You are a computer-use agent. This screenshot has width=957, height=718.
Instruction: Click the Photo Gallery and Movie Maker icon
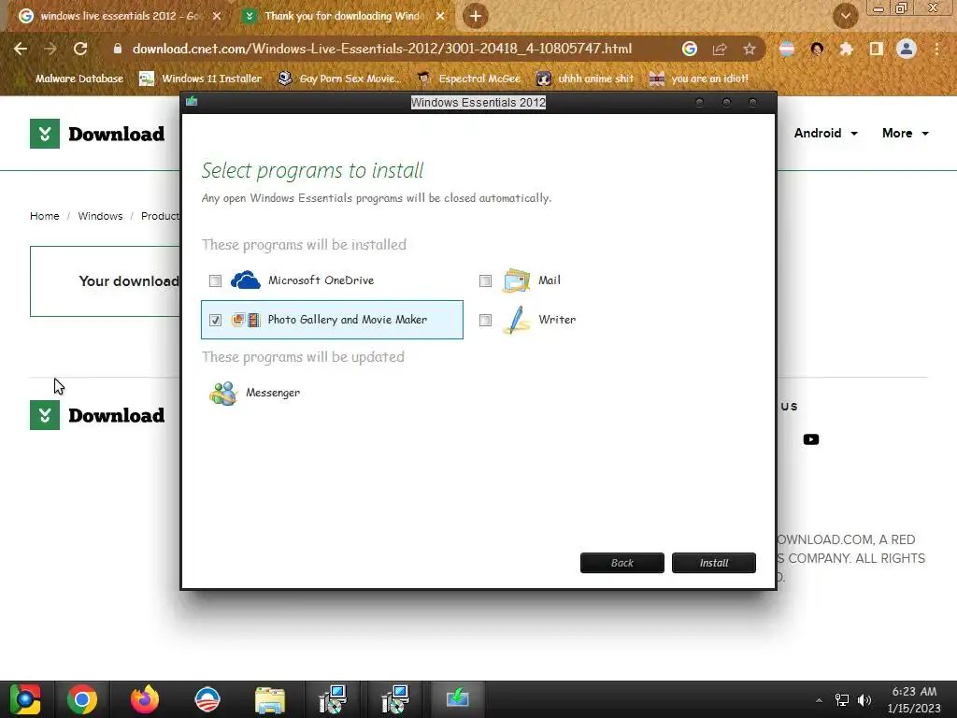[246, 320]
